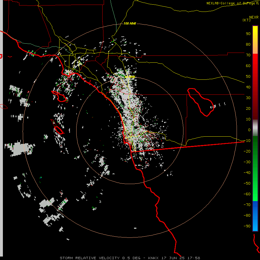Image resolution: width=260 pixels, height=260 pixels.
Task: Click the 70 value on the velocity scale
Action: 248,55
